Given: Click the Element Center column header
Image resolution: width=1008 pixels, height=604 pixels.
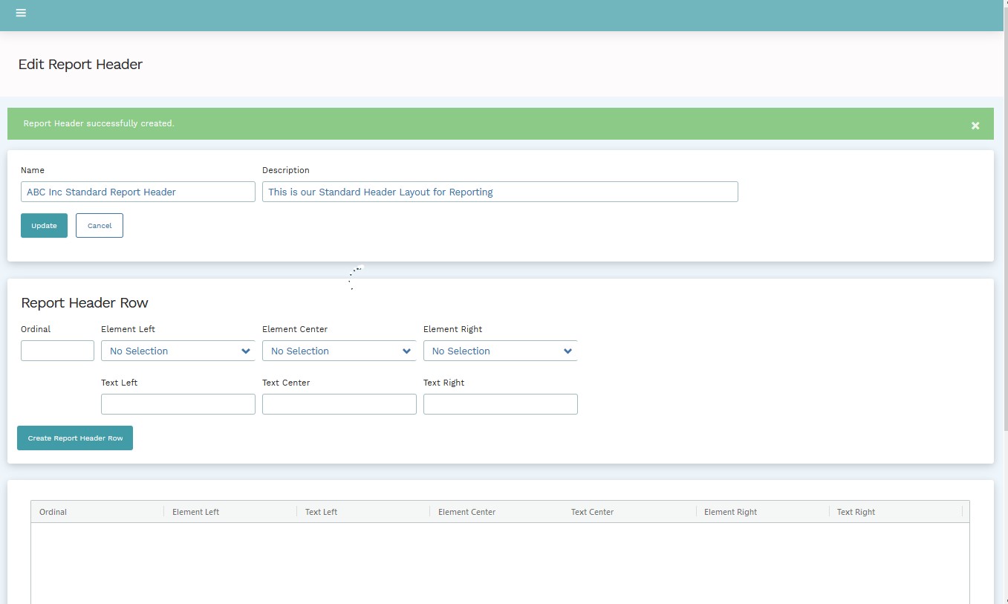Looking at the screenshot, I should pyautogui.click(x=466, y=512).
